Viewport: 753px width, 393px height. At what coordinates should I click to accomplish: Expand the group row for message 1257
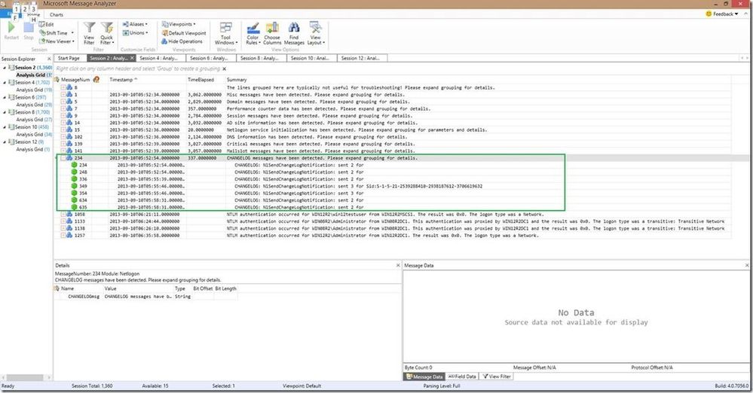coord(63,236)
